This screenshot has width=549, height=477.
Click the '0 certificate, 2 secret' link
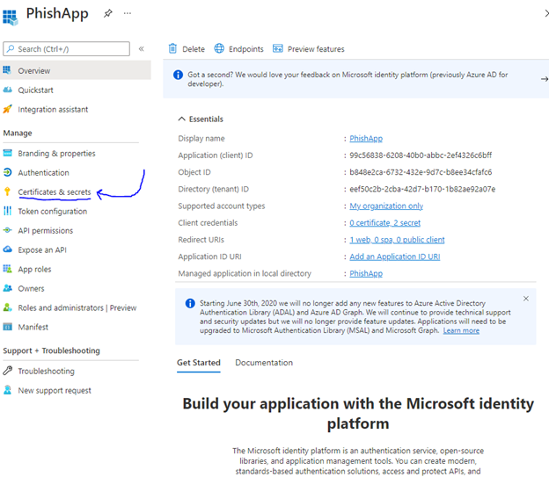[x=384, y=223]
